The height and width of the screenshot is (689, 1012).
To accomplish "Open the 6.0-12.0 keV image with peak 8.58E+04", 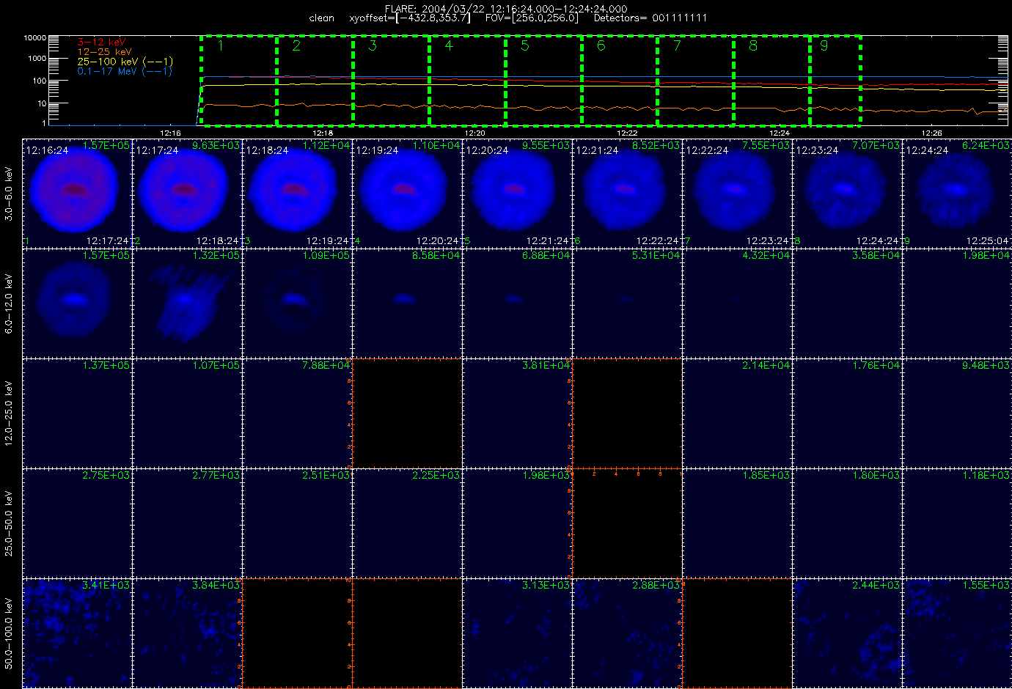I will (407, 303).
